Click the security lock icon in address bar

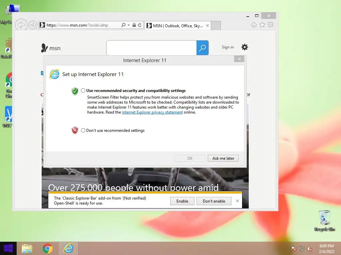134,25
